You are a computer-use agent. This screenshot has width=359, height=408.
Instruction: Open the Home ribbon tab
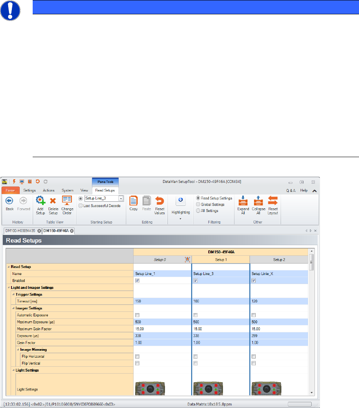point(10,190)
